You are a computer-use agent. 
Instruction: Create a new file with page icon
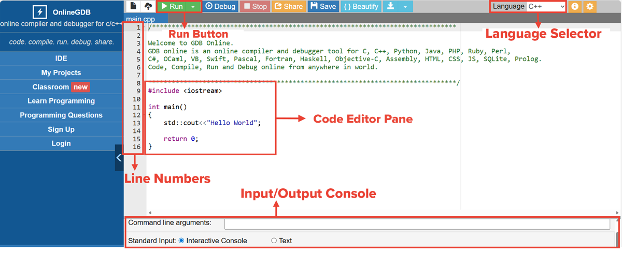click(134, 6)
